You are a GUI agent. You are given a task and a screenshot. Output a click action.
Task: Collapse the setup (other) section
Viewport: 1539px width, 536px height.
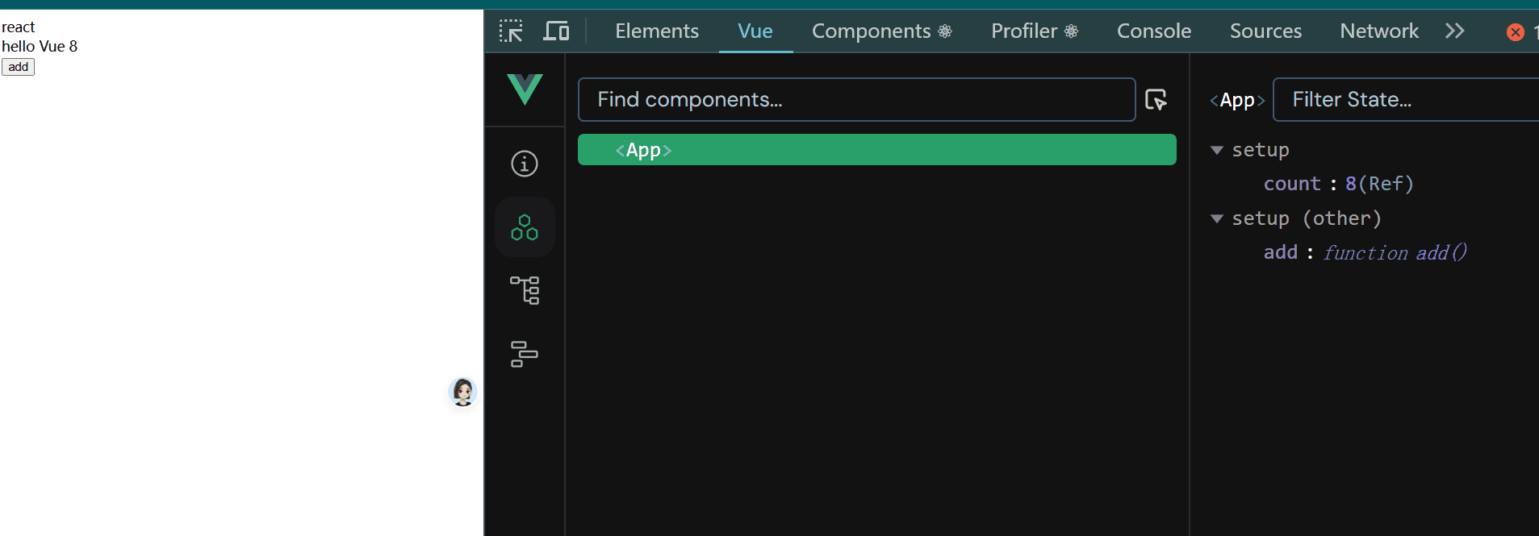coord(1217,218)
